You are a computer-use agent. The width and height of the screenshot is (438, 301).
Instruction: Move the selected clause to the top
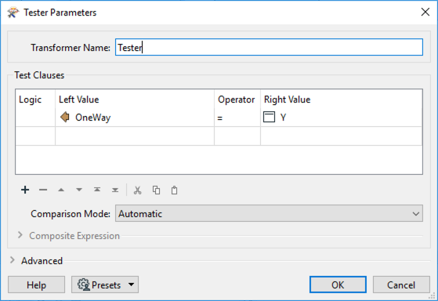[x=97, y=190]
